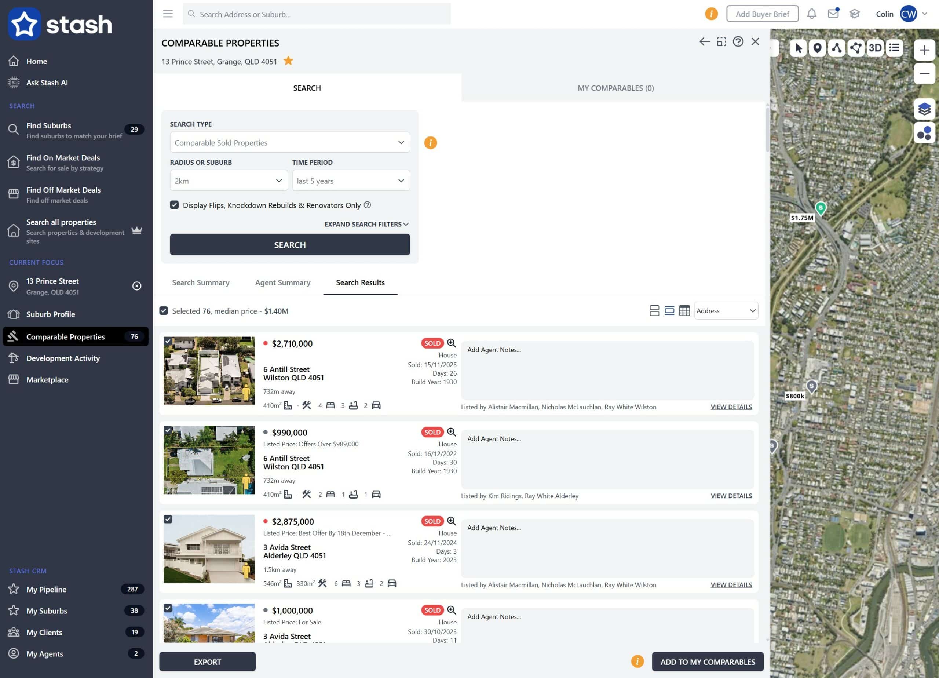Viewport: 939px width, 678px height.
Task: Toggle the Selected 76 select-all checkbox
Action: tap(164, 311)
